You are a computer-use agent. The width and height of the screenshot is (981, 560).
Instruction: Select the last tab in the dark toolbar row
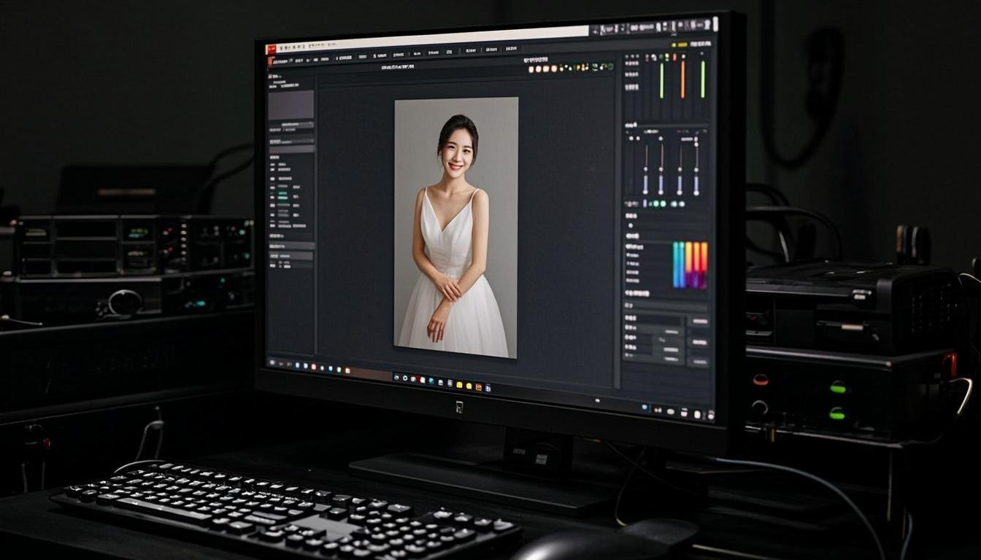tap(511, 50)
